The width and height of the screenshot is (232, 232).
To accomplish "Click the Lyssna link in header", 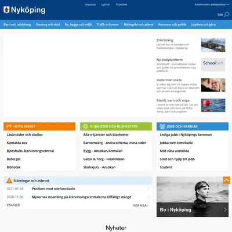I will pos(106,5).
